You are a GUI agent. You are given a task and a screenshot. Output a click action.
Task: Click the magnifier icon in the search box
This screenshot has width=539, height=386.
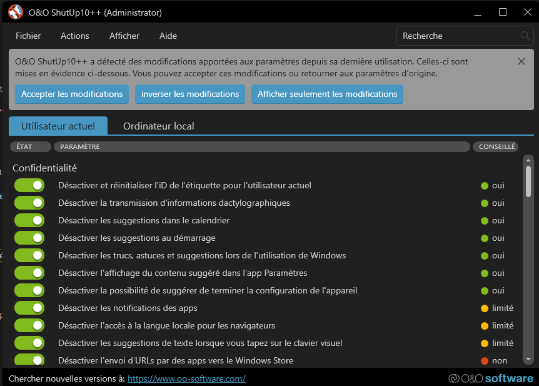point(525,36)
